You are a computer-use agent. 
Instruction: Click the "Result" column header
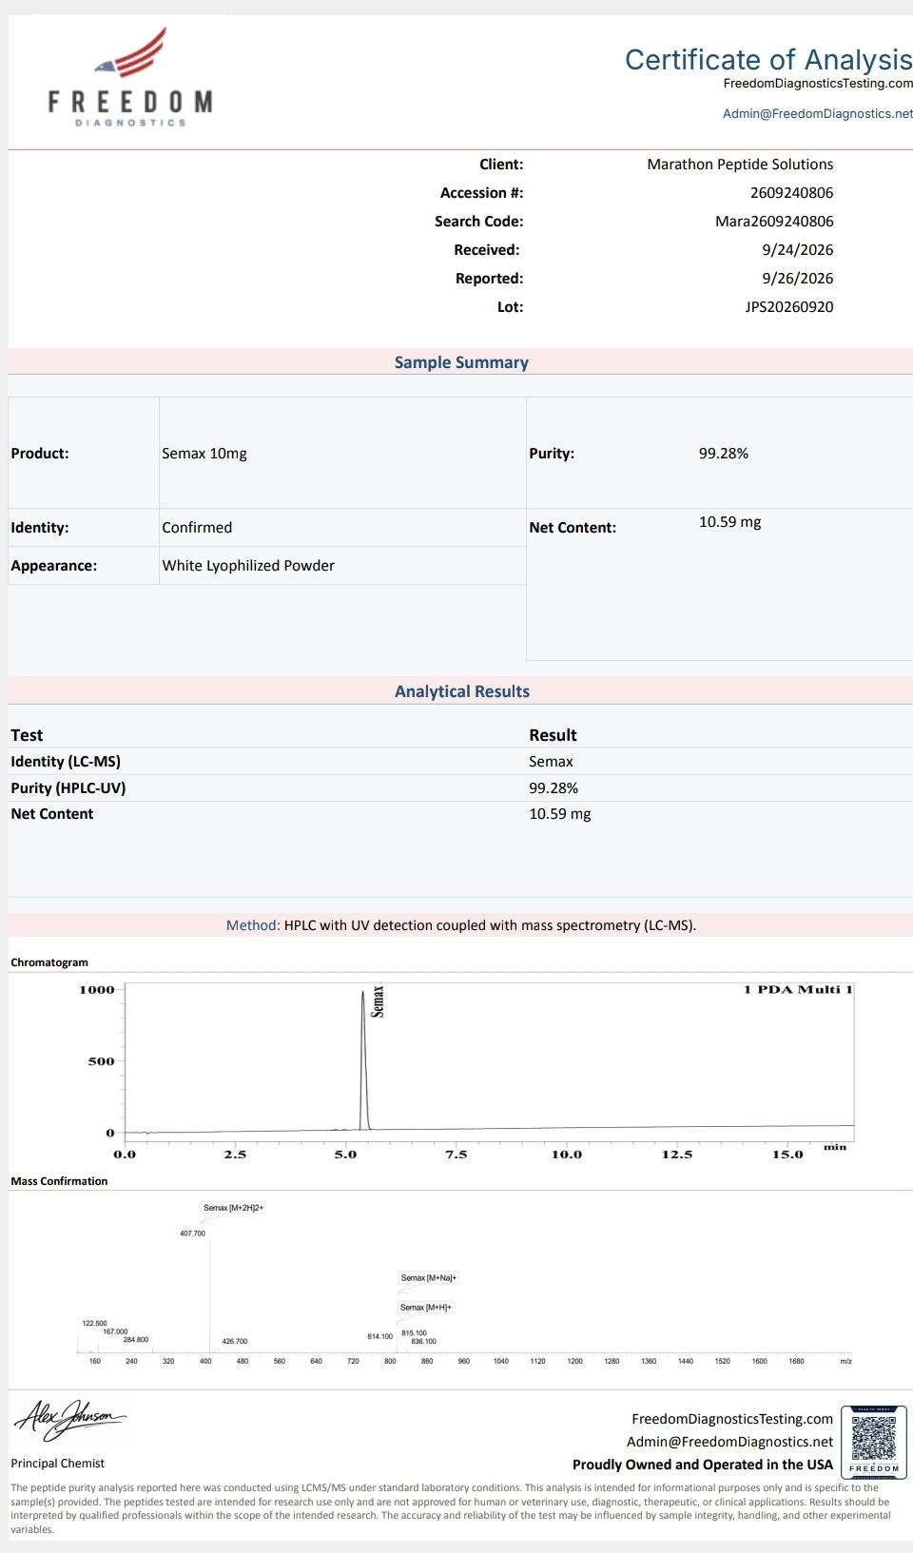554,735
